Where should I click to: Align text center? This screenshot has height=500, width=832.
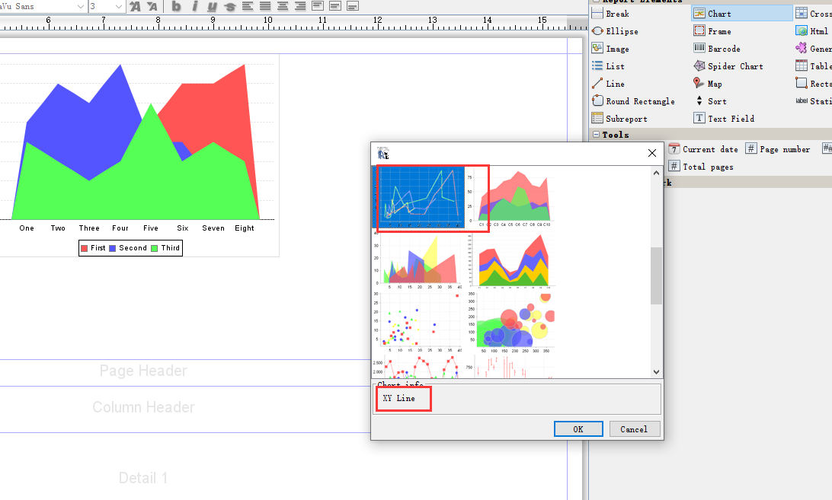click(283, 6)
